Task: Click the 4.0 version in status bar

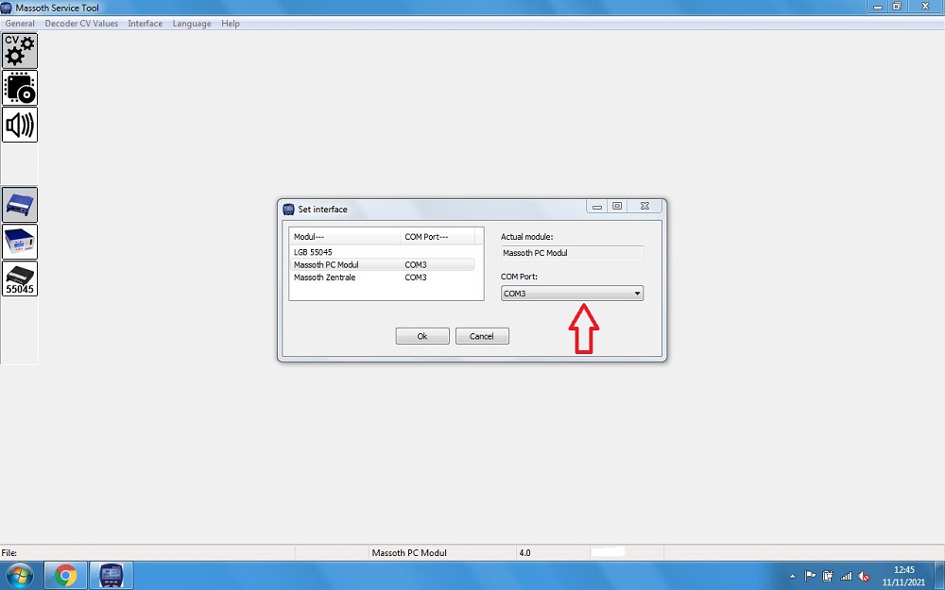Action: [524, 552]
